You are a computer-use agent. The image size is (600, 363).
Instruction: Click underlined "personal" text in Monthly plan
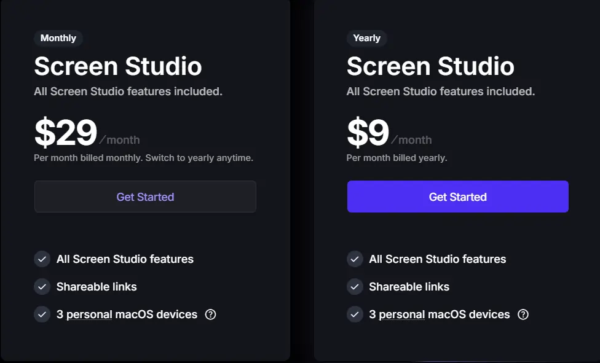(89, 314)
